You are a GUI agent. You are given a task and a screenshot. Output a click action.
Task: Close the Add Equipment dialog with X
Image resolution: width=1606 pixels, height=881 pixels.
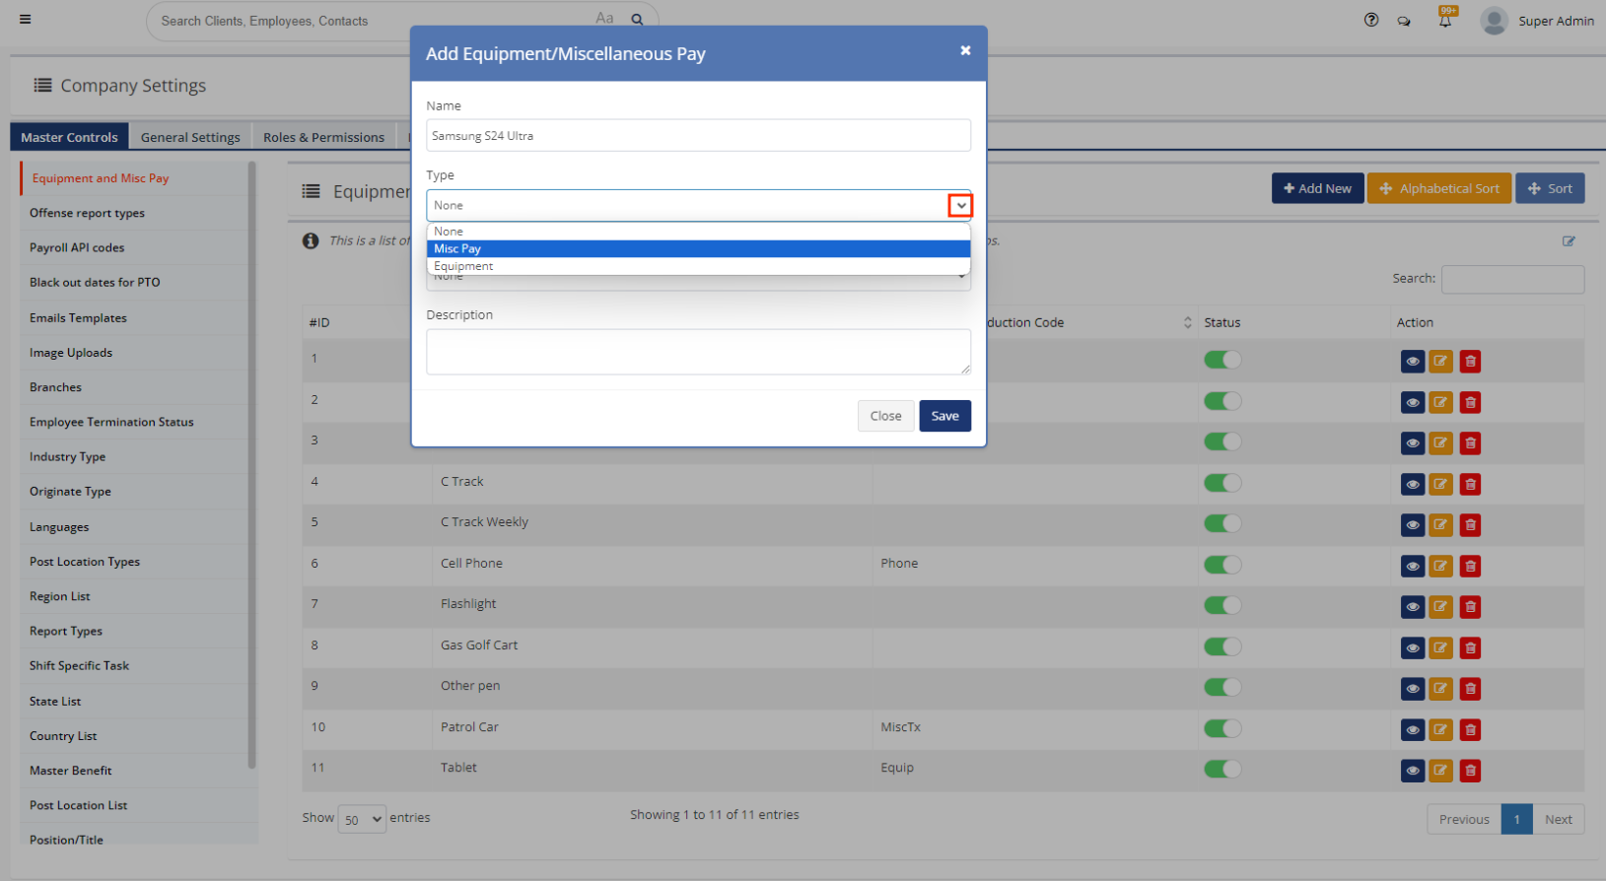(x=965, y=50)
